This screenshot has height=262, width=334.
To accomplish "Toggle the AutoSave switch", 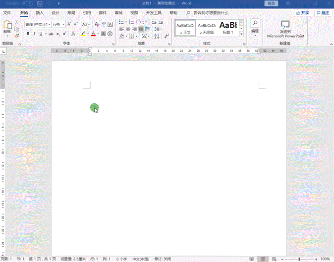I will coord(26,3).
